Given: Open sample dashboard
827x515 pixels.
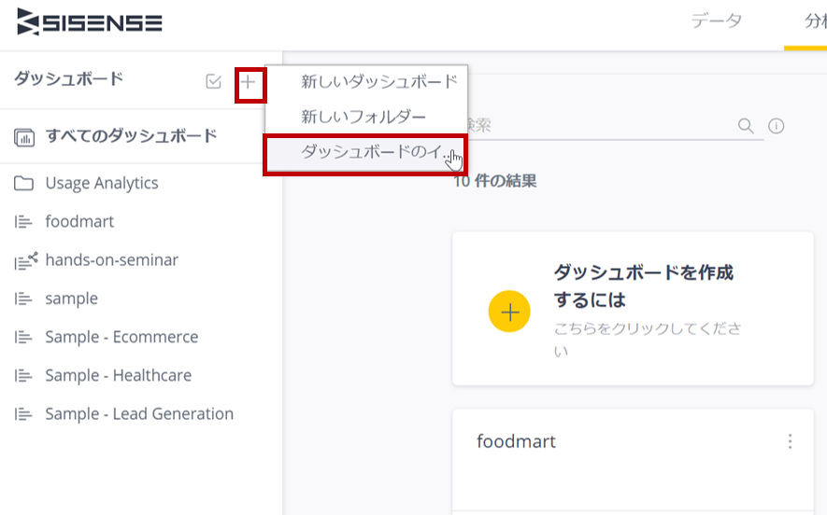Looking at the screenshot, I should [x=72, y=299].
